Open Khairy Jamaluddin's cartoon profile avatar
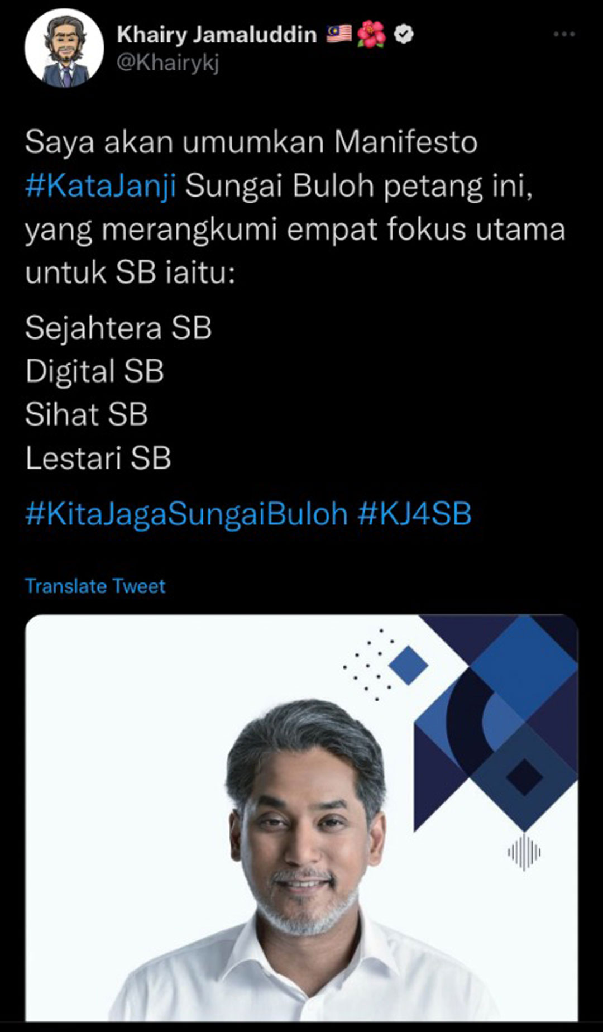Viewport: 603px width, 1032px height. point(64,49)
